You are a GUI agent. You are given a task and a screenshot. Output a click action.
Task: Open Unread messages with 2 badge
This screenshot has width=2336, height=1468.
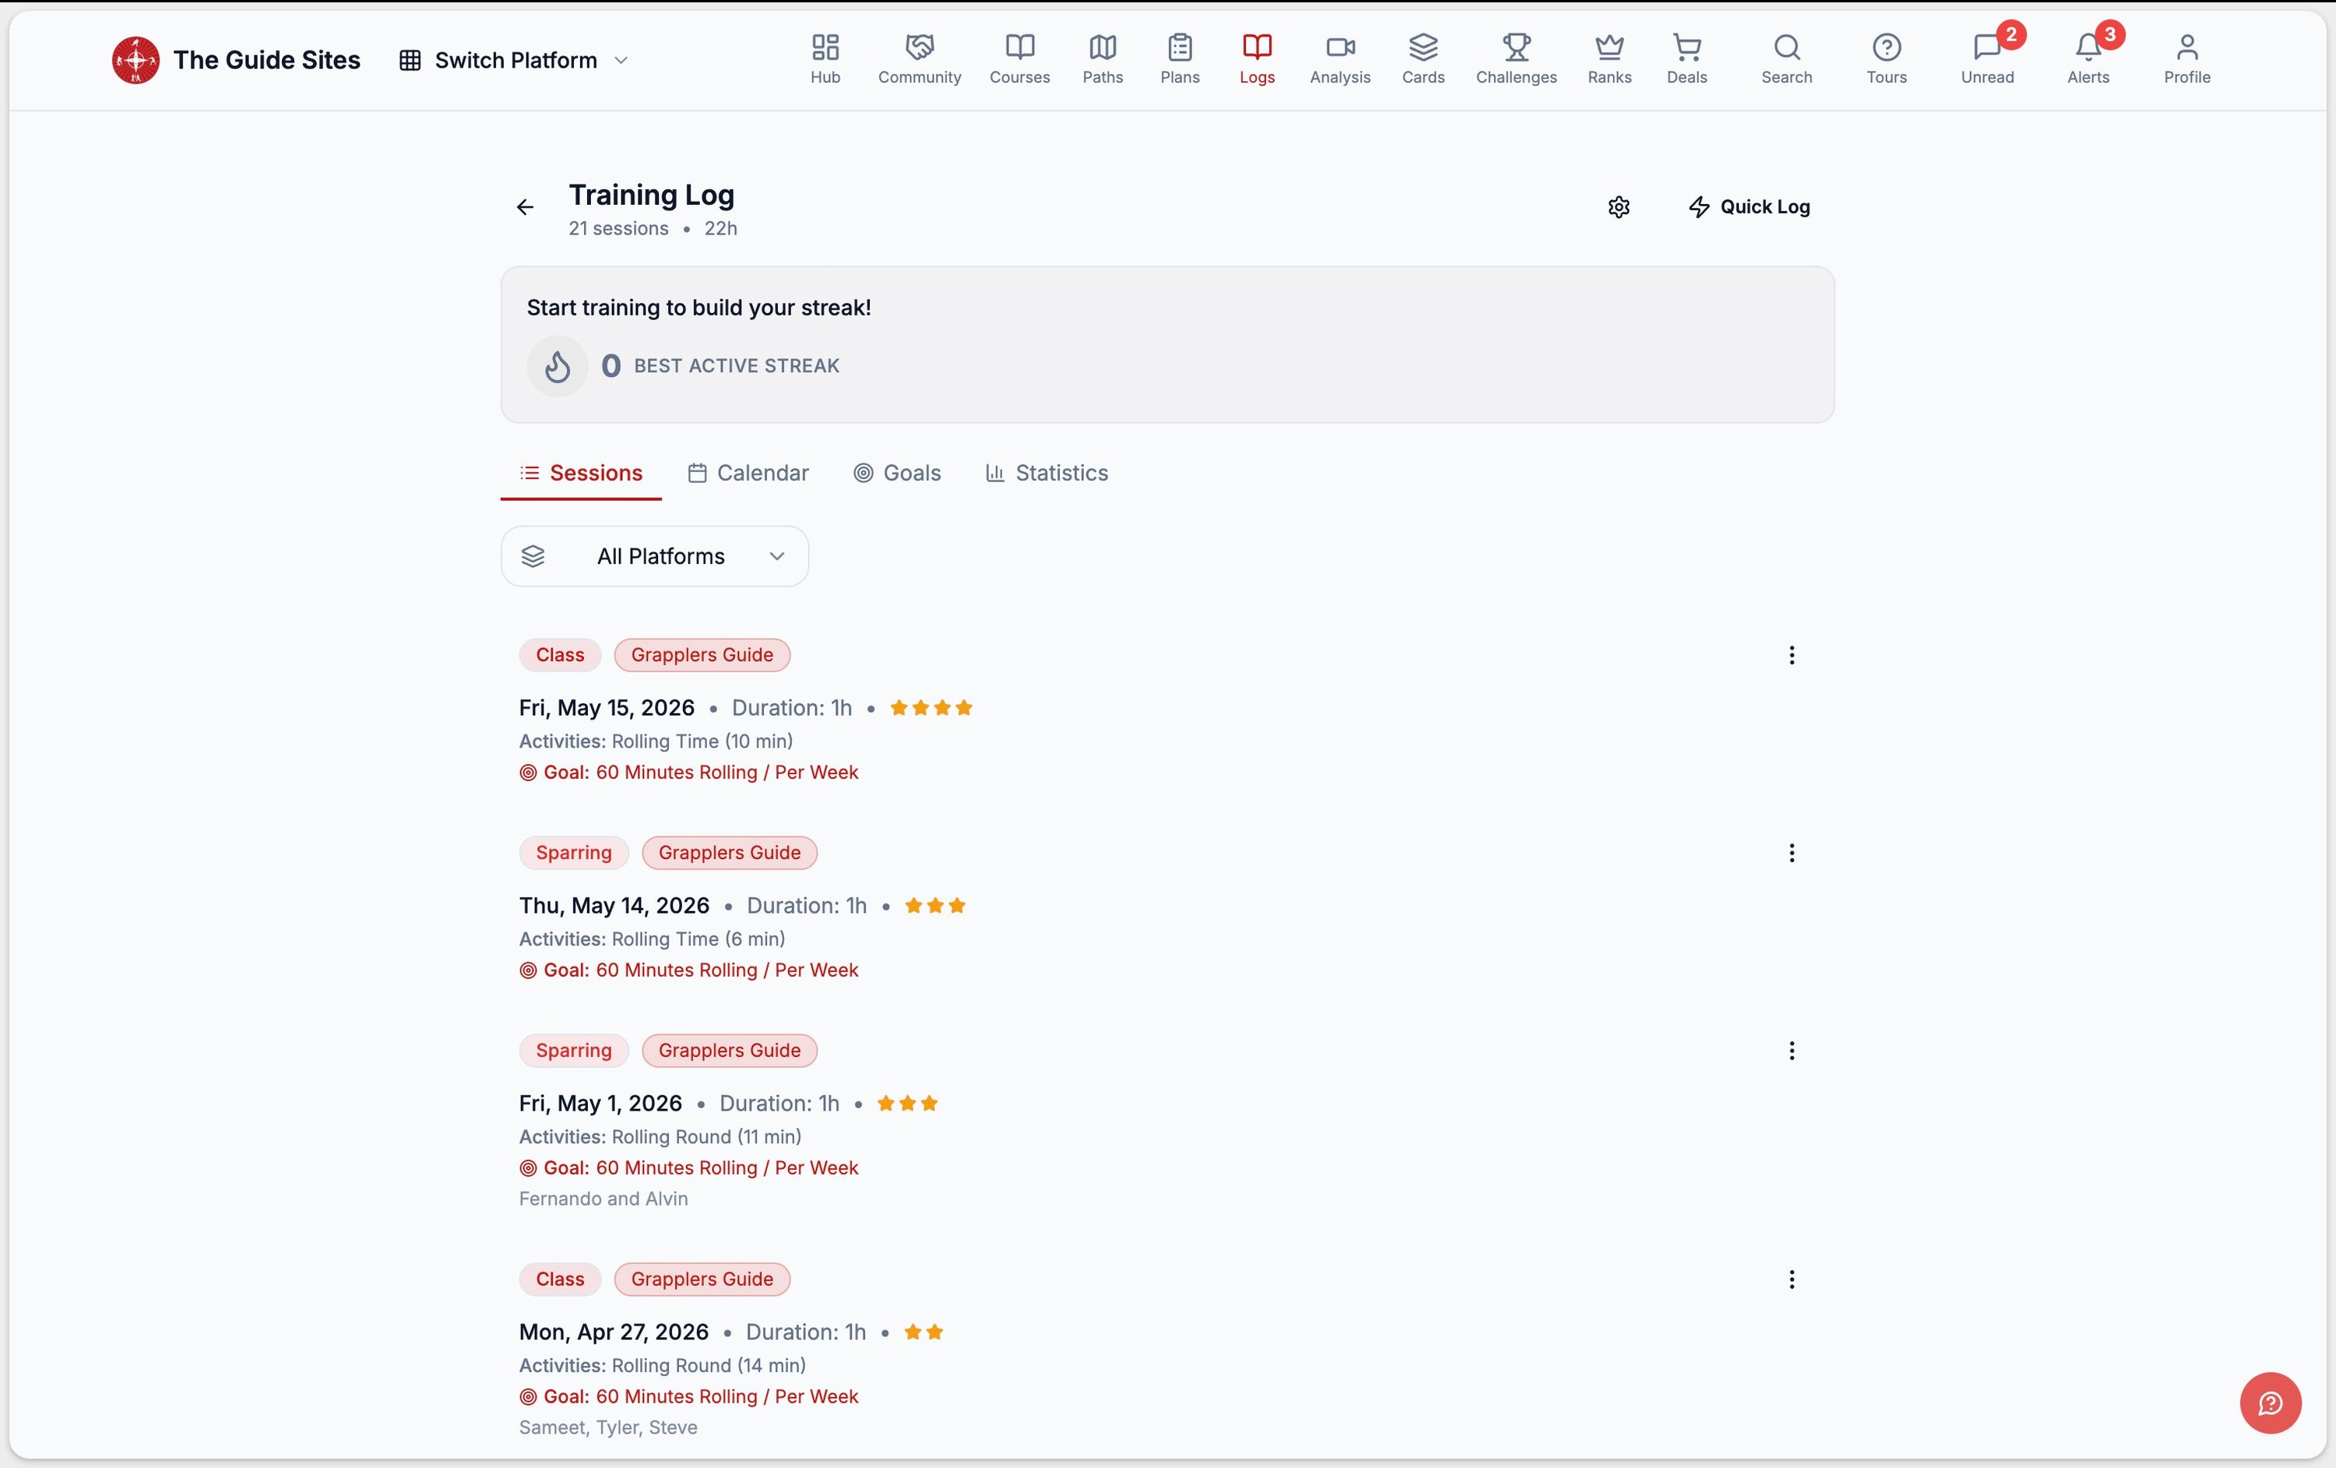pyautogui.click(x=1986, y=59)
